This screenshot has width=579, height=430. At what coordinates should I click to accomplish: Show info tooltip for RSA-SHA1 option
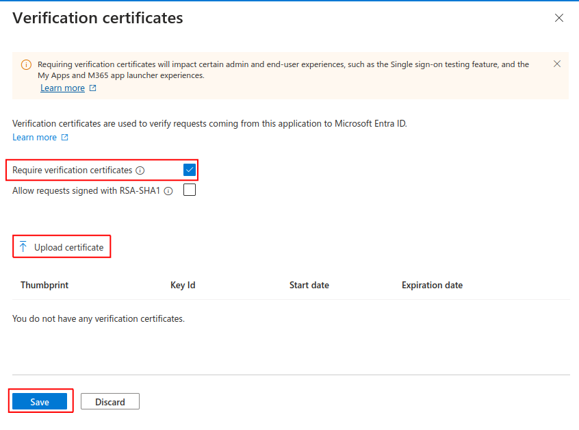click(x=168, y=191)
